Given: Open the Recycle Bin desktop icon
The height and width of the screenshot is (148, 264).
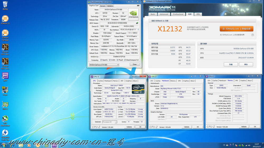Looking at the screenshot, I should [5, 5].
